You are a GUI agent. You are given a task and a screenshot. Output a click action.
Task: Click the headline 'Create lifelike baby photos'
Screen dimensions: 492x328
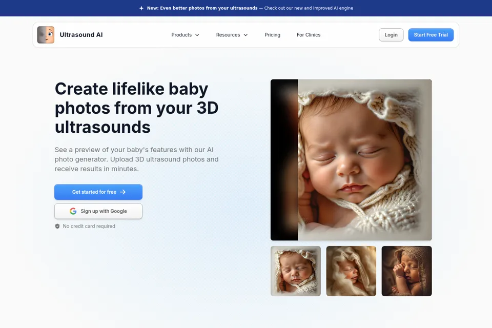(x=136, y=108)
